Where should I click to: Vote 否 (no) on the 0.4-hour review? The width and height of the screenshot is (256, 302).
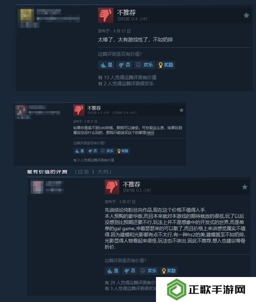point(124,65)
